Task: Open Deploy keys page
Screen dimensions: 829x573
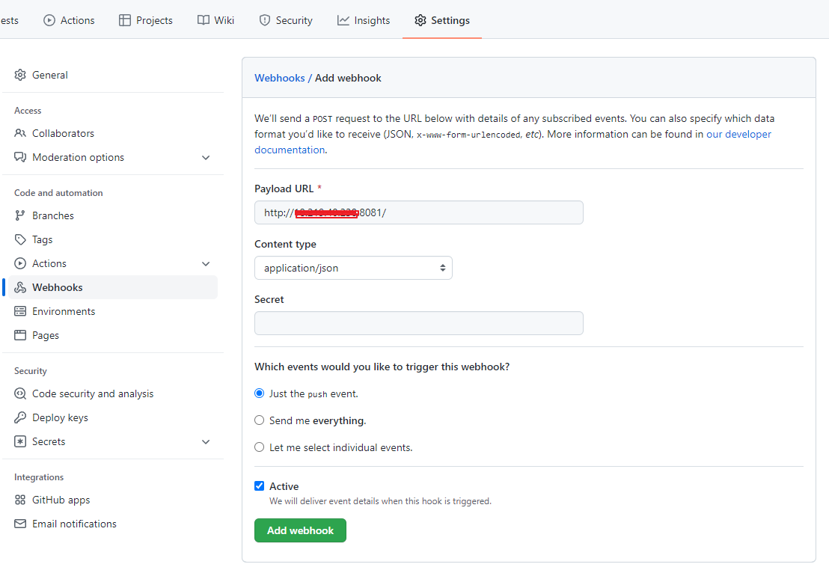Action: pyautogui.click(x=113, y=417)
